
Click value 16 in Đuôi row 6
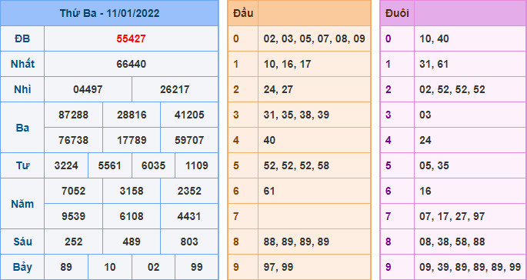pyautogui.click(x=425, y=191)
